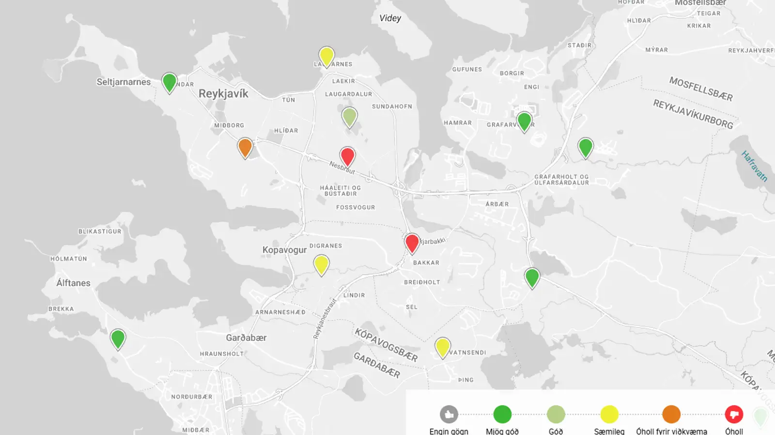This screenshot has width=775, height=435.
Task: Click the Góð legend category
Action: point(556,414)
